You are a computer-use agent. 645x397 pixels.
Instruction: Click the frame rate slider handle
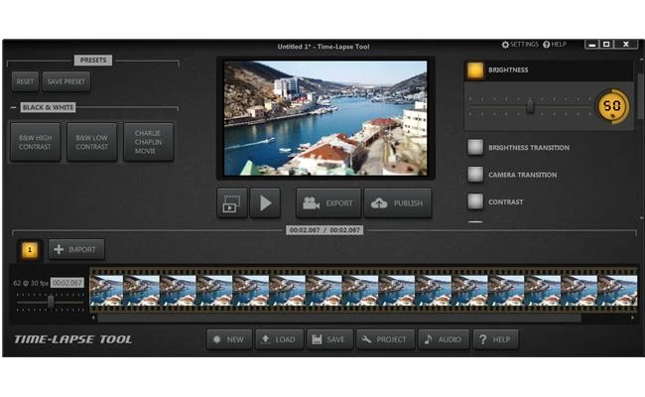point(51,302)
